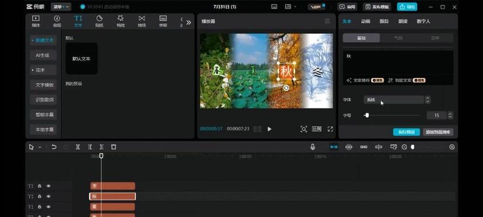Switch to the 动画 animation tab

366,21
